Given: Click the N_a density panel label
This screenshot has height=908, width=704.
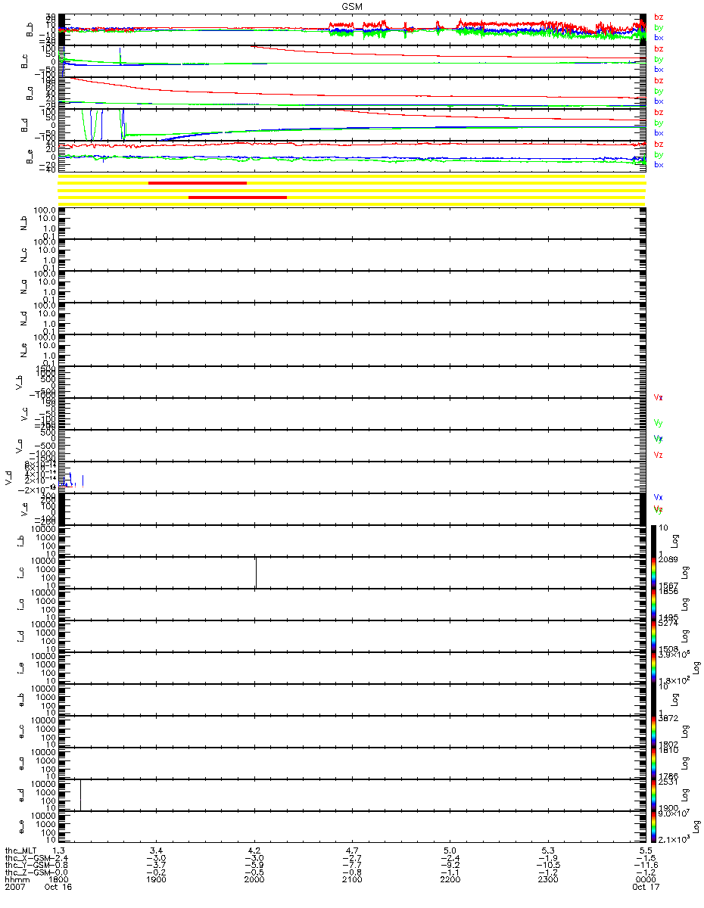Looking at the screenshot, I should [23, 287].
